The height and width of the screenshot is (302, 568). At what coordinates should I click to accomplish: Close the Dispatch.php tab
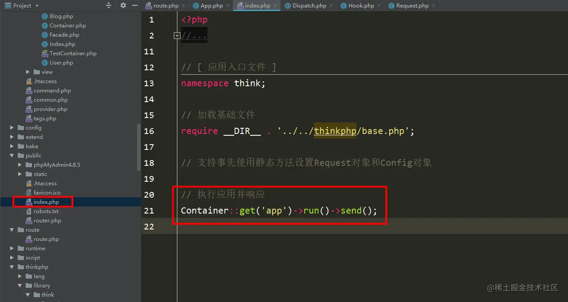pos(331,6)
